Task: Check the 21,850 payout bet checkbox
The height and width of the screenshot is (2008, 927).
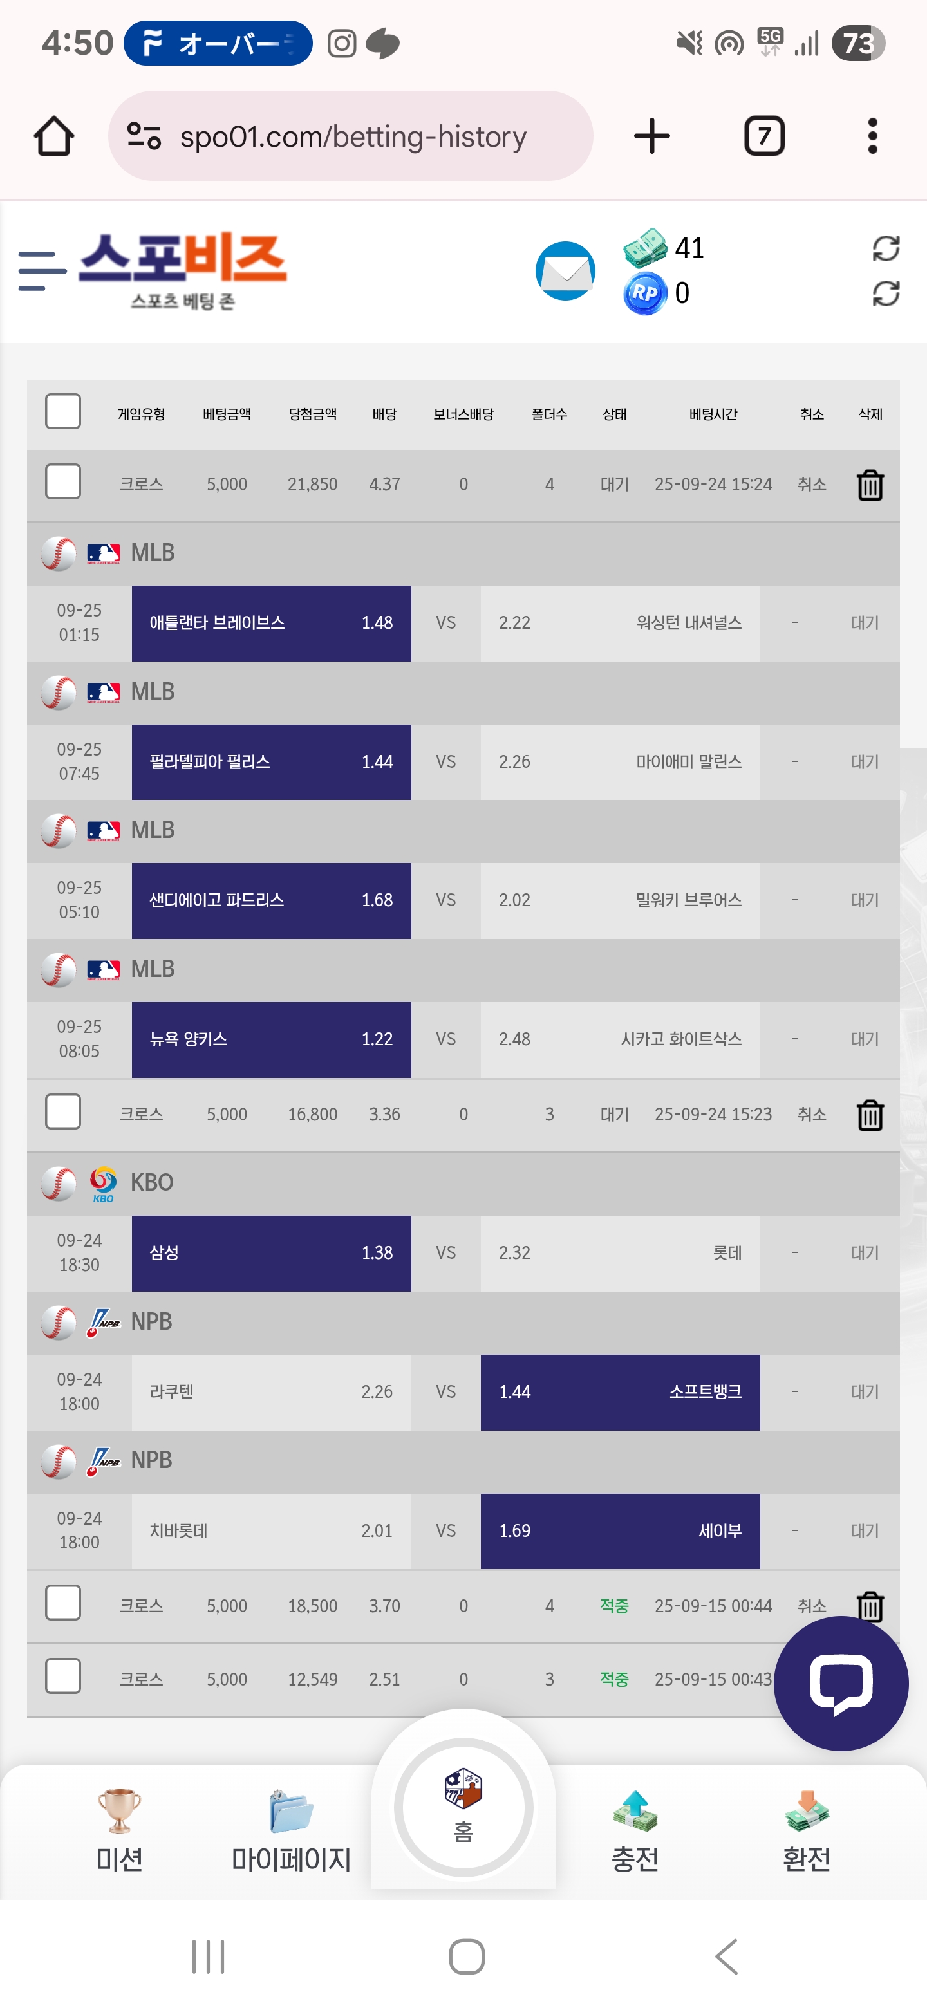Action: [63, 482]
